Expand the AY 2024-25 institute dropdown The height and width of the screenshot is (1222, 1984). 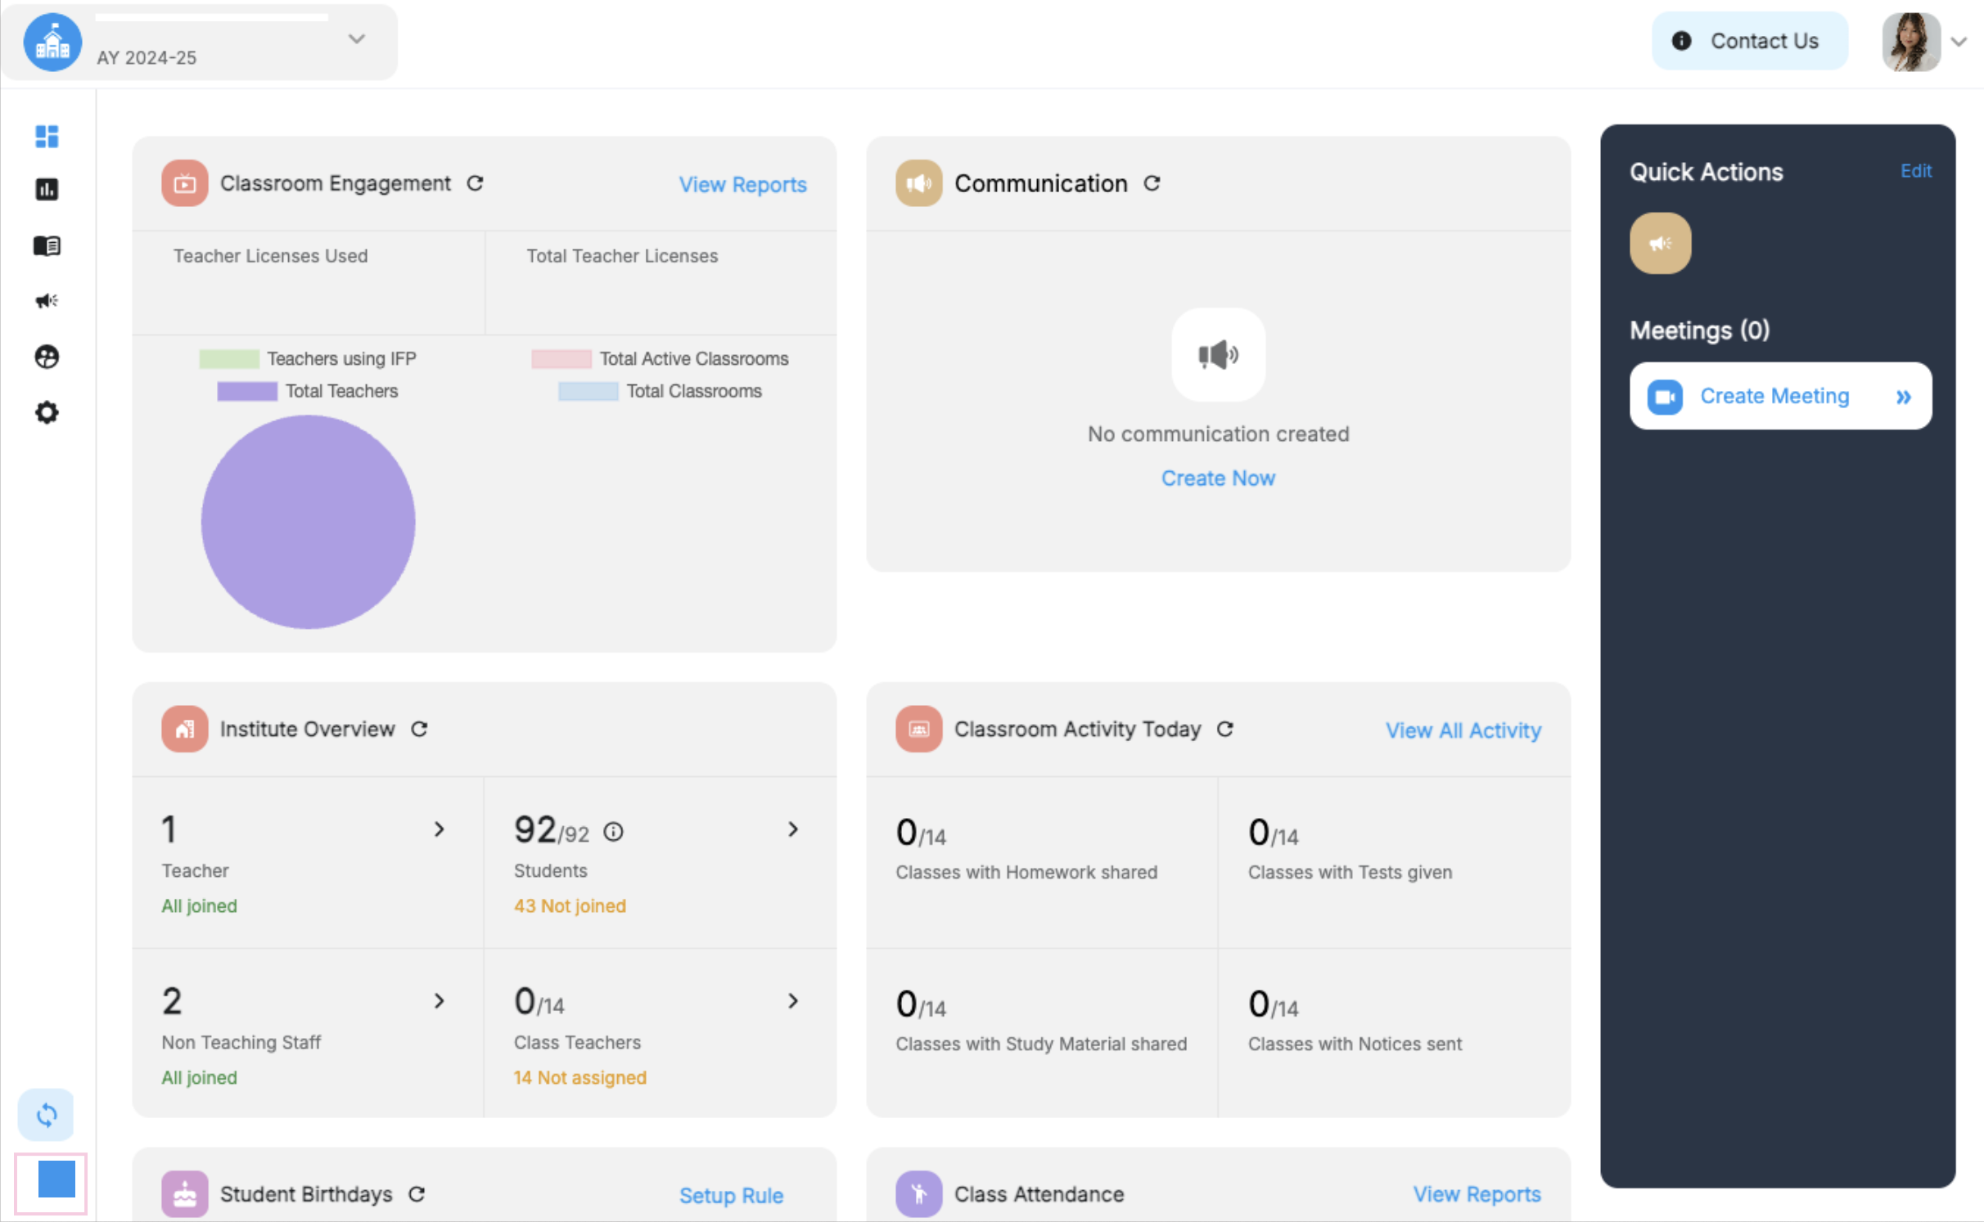356,39
